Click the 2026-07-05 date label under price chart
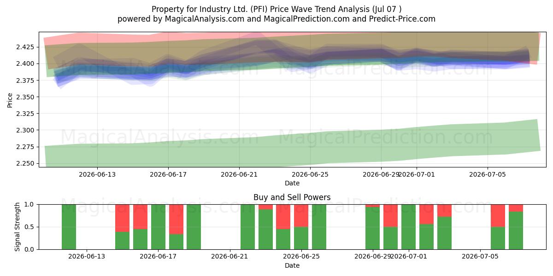The image size is (553, 276). [x=488, y=174]
